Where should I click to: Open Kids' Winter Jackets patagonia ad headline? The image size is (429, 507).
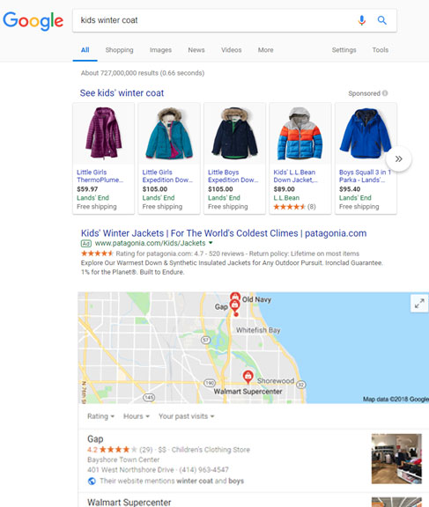(x=224, y=233)
